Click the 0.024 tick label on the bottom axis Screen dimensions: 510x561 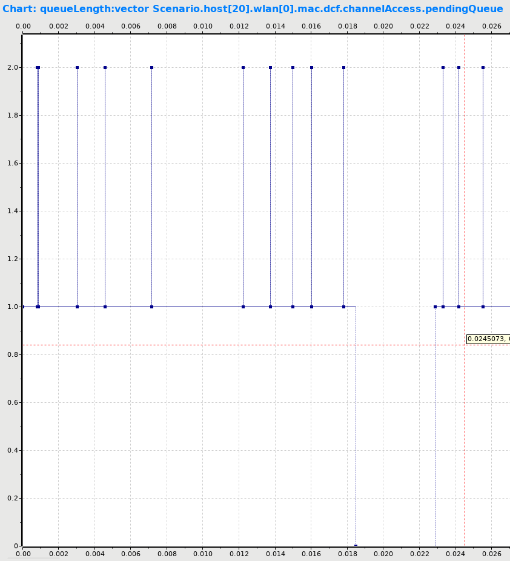[x=455, y=554]
